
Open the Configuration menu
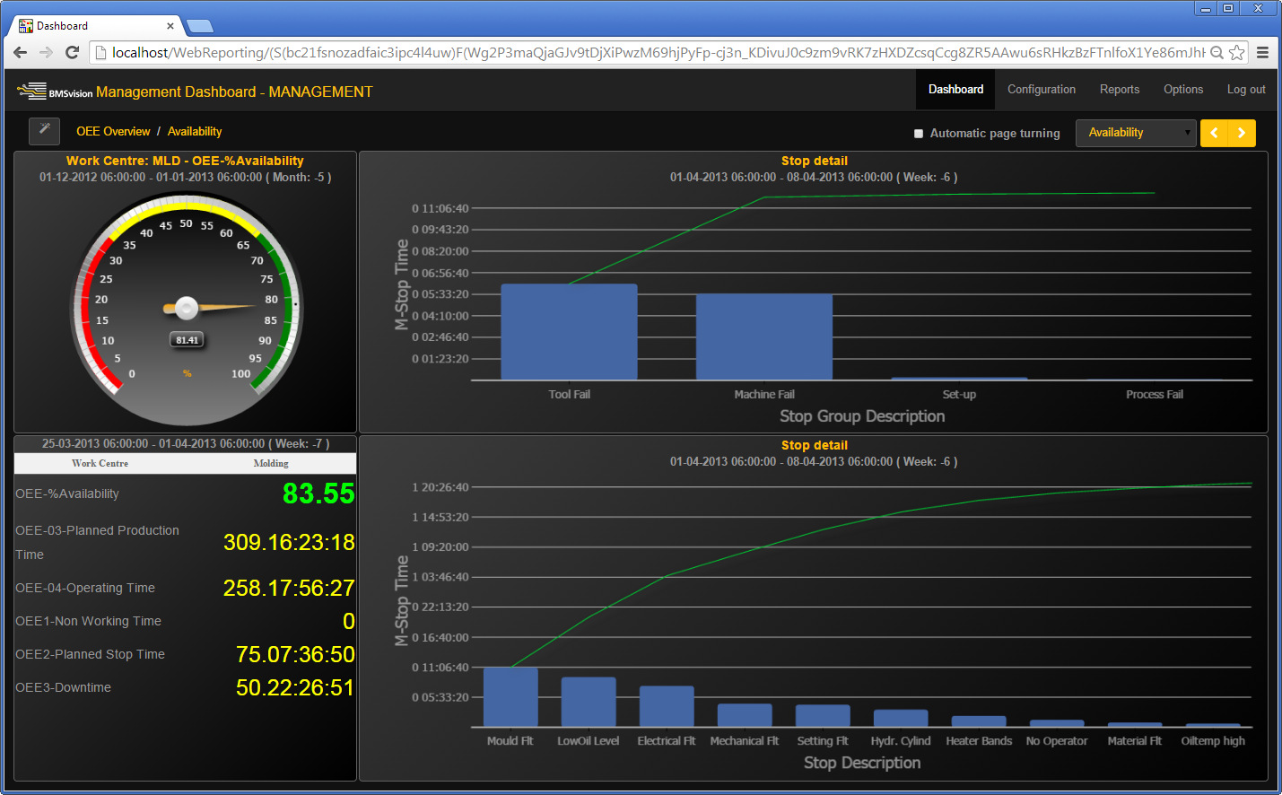[1041, 90]
